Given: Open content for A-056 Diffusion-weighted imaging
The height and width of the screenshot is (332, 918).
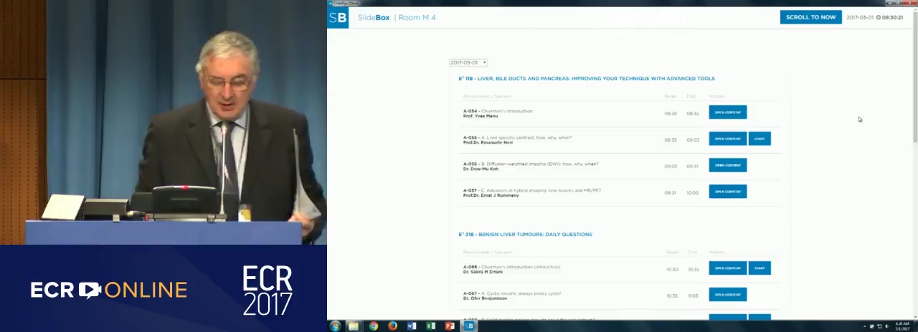Looking at the screenshot, I should pyautogui.click(x=728, y=165).
